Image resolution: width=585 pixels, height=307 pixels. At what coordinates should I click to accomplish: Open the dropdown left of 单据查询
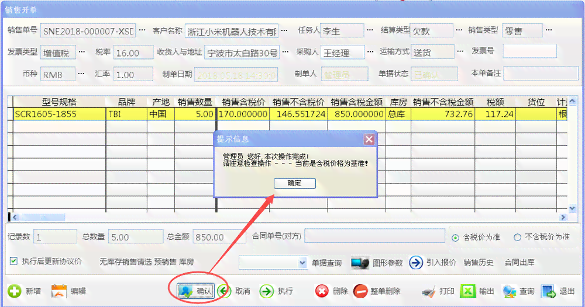[x=302, y=263]
